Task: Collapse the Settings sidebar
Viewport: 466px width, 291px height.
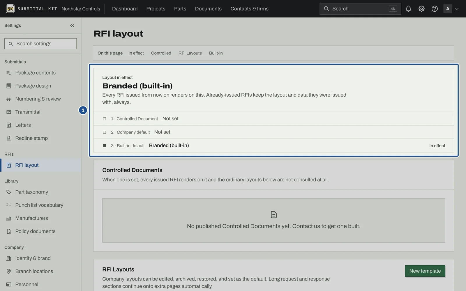Action: click(x=72, y=26)
